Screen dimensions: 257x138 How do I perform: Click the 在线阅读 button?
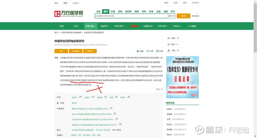[x=75, y=51]
